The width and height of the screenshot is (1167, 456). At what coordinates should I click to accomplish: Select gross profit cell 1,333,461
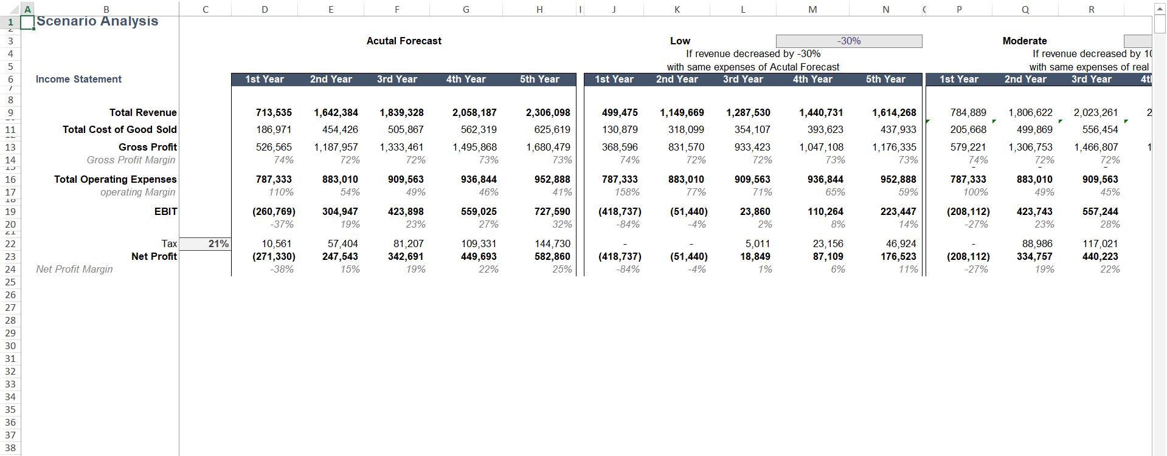tap(401, 147)
